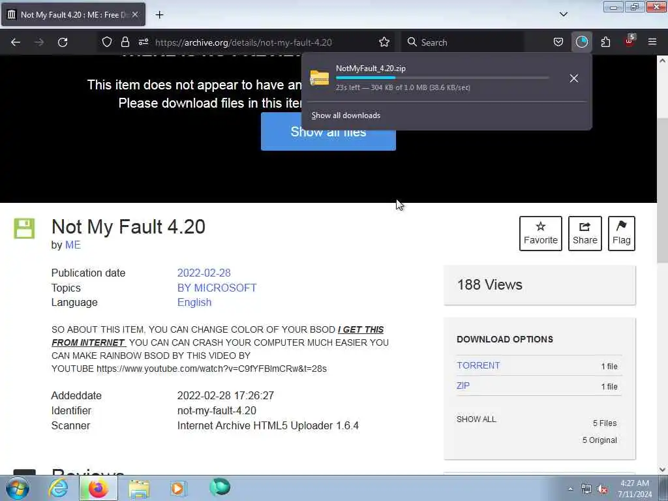Switch to Firefox on the taskbar
Screen dimensions: 668x501
coord(98,488)
